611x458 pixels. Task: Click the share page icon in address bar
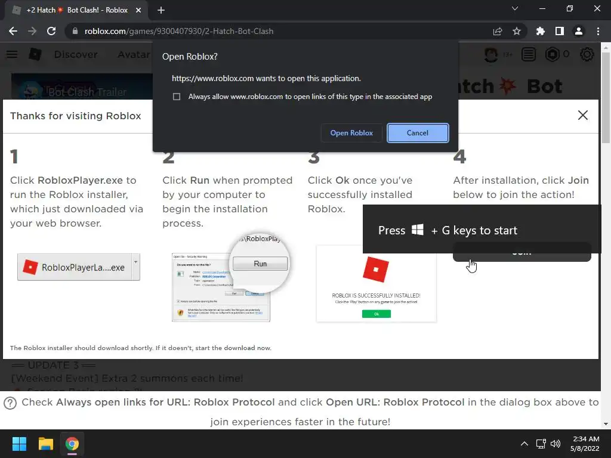498,31
